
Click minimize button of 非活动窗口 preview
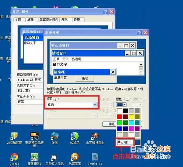click(120, 46)
